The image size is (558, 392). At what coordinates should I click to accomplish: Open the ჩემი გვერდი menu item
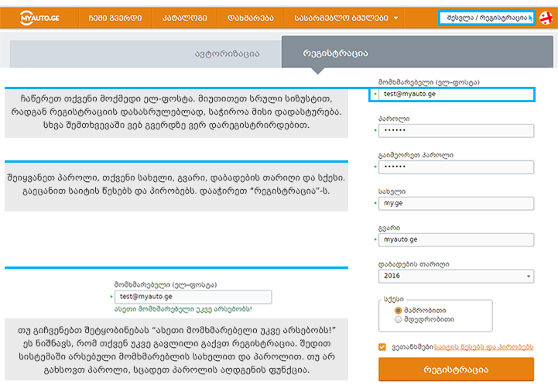coord(115,18)
